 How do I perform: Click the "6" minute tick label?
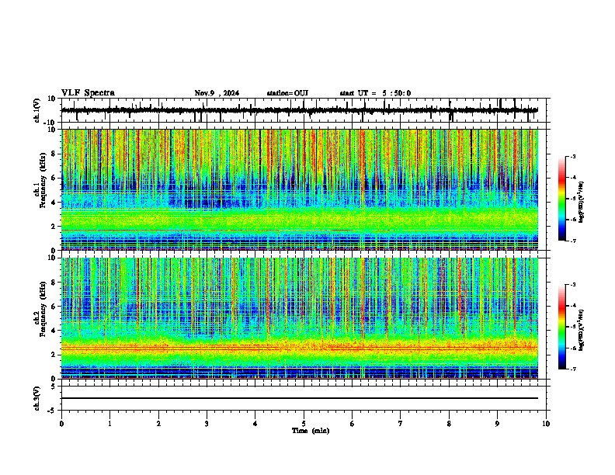point(353,424)
